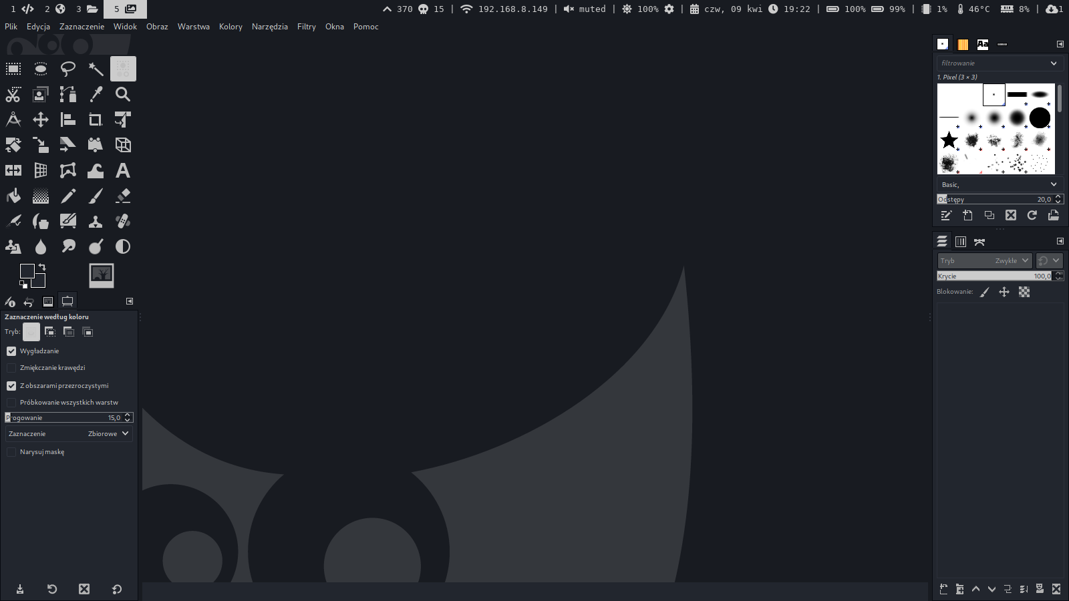Pick the Rotate tool
Image resolution: width=1069 pixels, height=601 pixels.
[x=13, y=145]
